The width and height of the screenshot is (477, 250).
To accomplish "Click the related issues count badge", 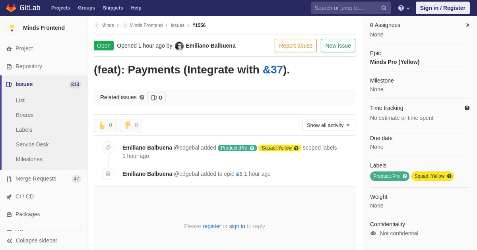I will pyautogui.click(x=157, y=98).
